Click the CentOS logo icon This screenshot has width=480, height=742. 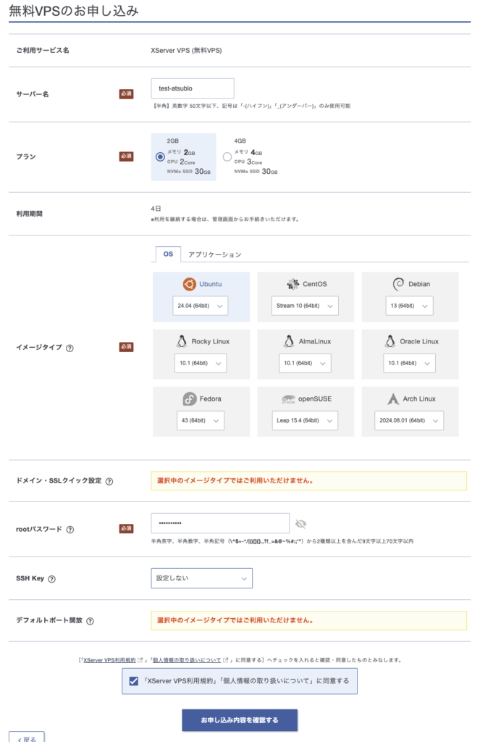click(x=292, y=284)
